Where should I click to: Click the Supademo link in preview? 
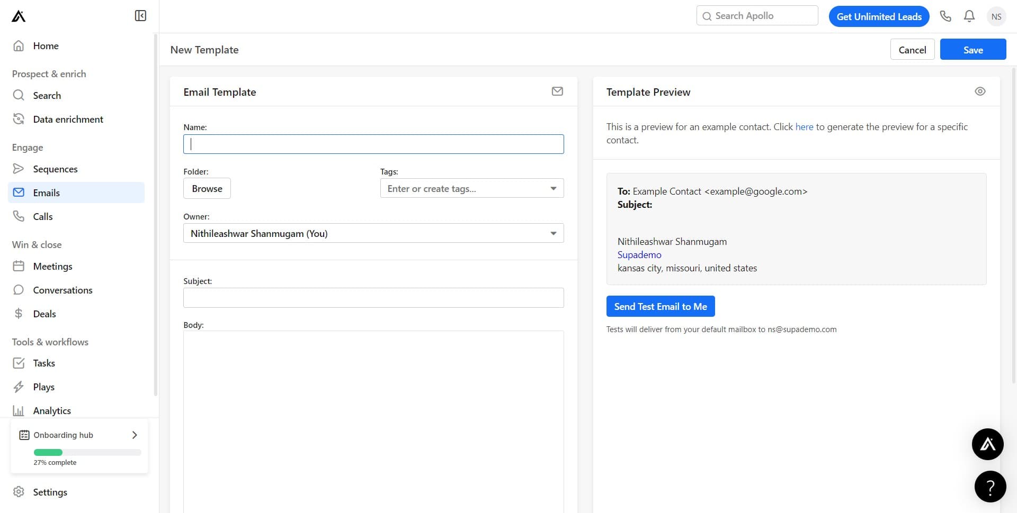point(639,254)
